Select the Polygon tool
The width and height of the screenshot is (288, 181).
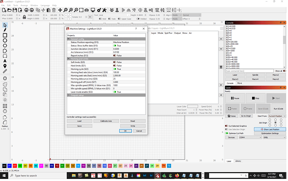tap(5, 46)
